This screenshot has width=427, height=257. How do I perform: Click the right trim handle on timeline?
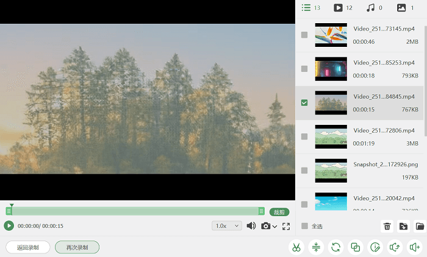pyautogui.click(x=262, y=211)
